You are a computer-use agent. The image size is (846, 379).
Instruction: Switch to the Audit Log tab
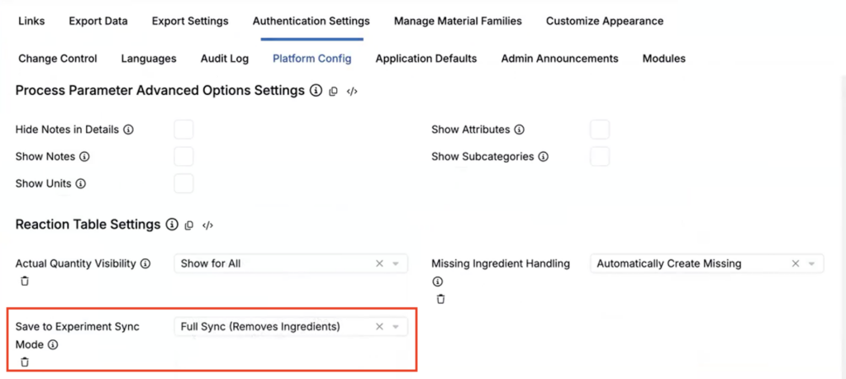[225, 59]
